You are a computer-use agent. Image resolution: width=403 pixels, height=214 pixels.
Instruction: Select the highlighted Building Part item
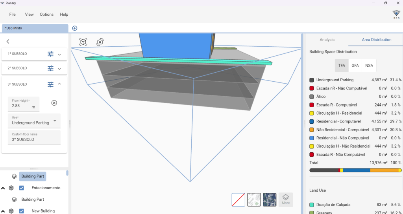click(33, 176)
